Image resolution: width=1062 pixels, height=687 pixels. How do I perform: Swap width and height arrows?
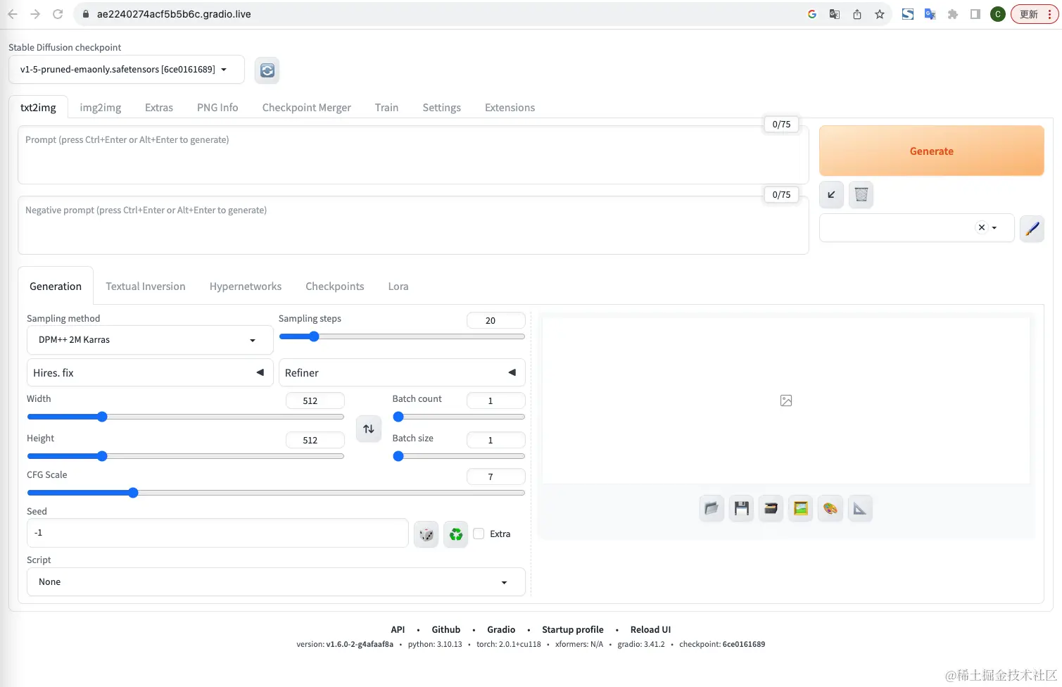(x=369, y=429)
